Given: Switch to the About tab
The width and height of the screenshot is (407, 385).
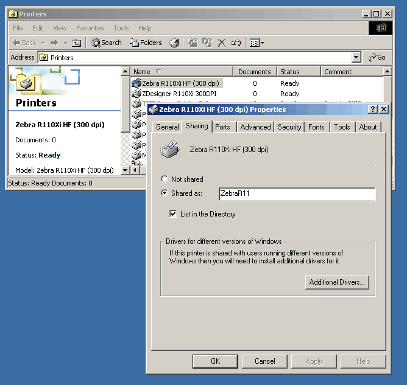Looking at the screenshot, I should click(368, 127).
